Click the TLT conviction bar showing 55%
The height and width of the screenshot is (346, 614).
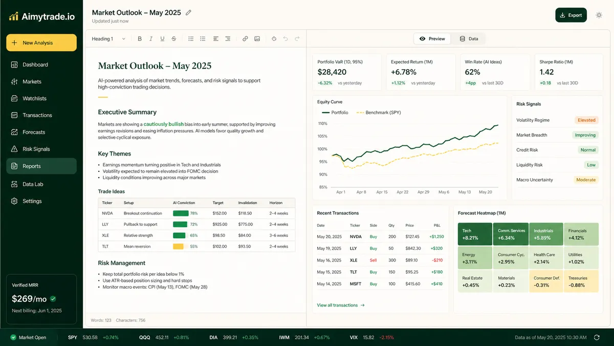click(x=178, y=247)
